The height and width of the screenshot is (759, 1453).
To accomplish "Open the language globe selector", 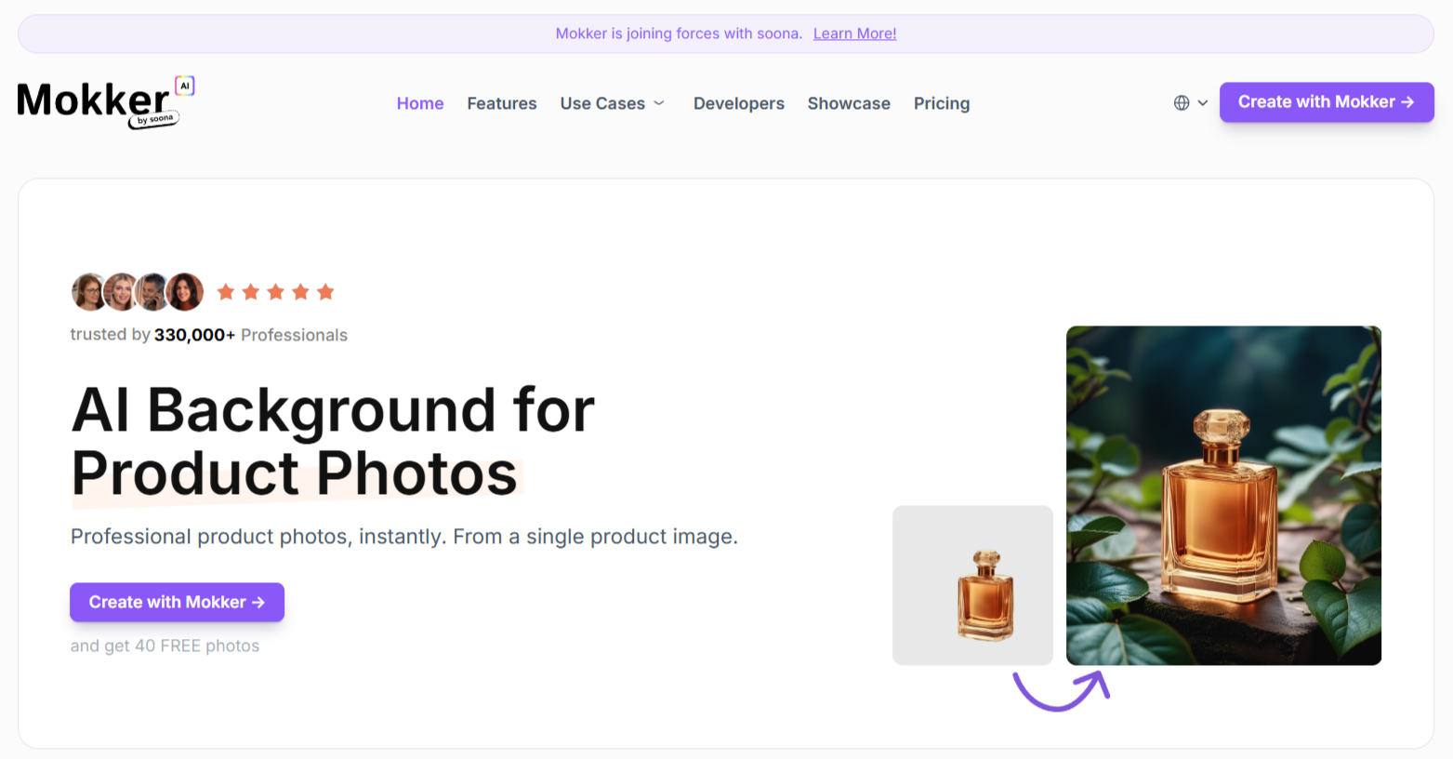I will 1190,103.
